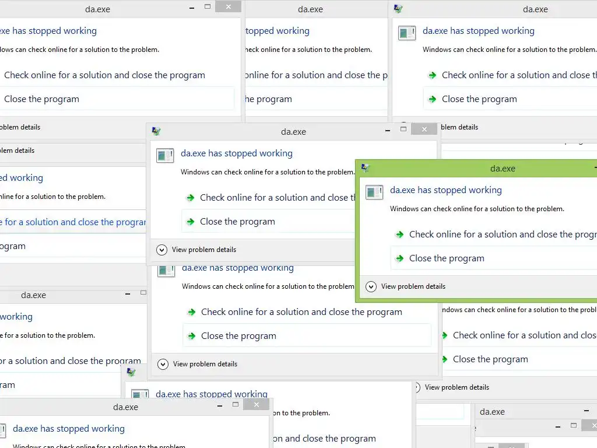Click the arrow beside the clipped 'Check online for a solution and close t' option

pyautogui.click(x=190, y=198)
